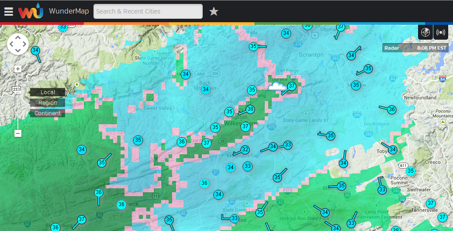Zoom out with the minus button
Image resolution: width=453 pixels, height=231 pixels.
[18, 133]
